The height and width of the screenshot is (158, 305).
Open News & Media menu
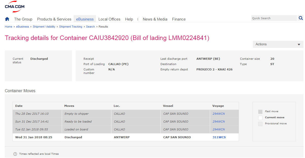pos(155,19)
